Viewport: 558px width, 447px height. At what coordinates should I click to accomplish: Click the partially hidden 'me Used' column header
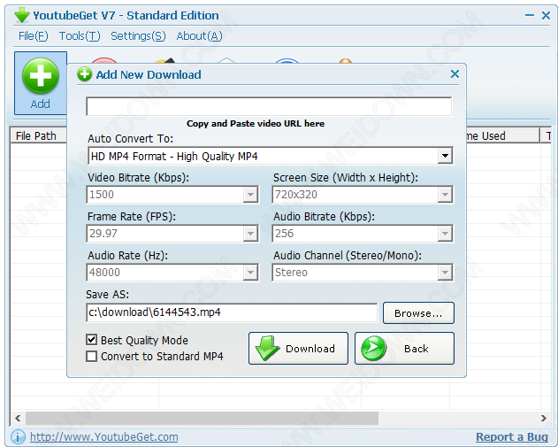coord(502,135)
